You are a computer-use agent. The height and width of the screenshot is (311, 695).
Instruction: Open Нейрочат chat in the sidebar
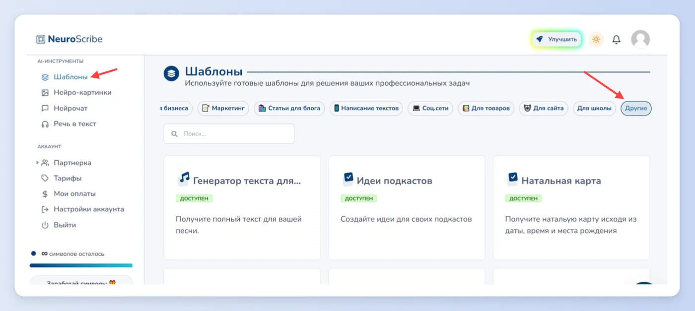pos(64,108)
